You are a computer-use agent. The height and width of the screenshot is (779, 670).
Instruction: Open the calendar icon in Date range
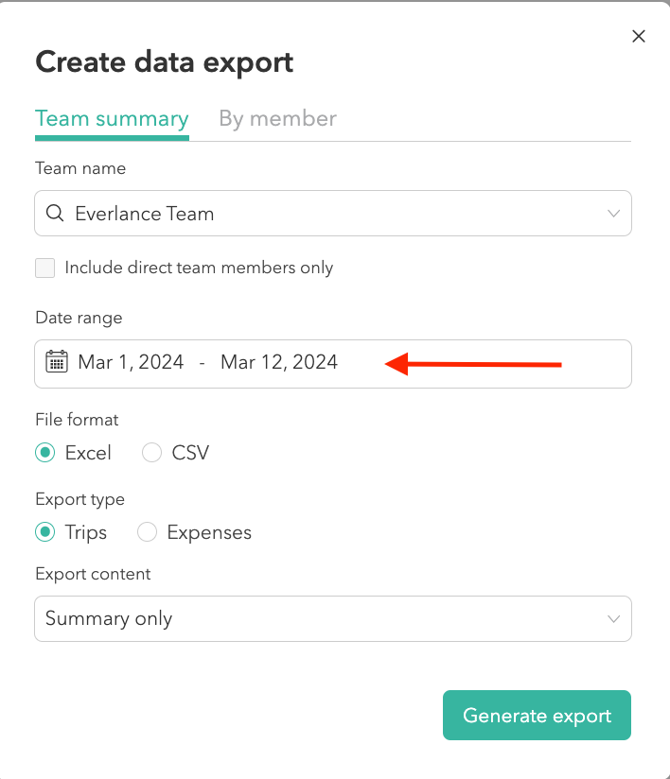(x=57, y=362)
